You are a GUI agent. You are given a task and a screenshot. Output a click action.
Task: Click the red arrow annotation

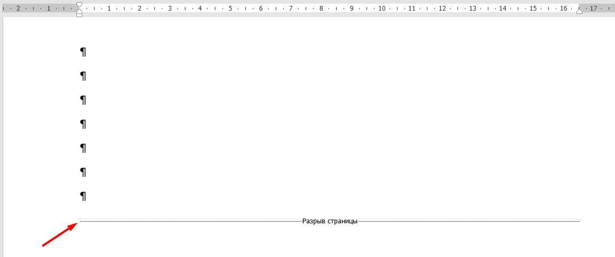pos(59,236)
